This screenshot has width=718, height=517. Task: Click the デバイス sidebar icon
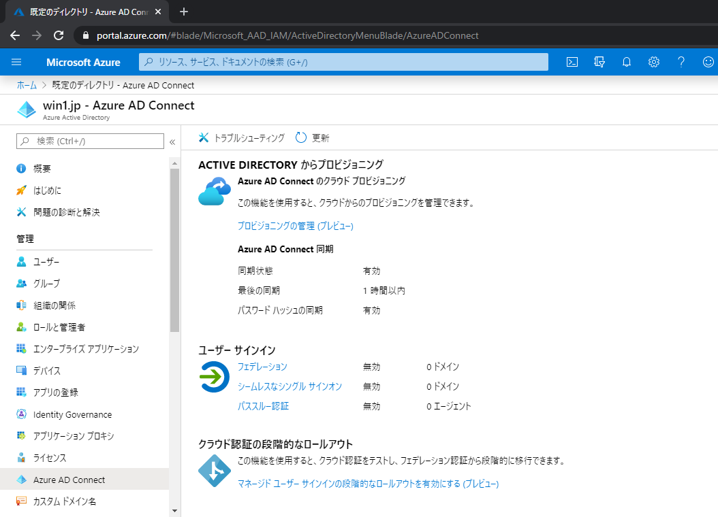click(x=21, y=370)
